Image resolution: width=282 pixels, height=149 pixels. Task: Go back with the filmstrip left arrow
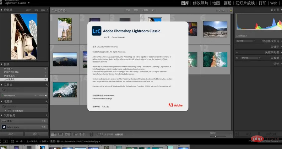17,141
